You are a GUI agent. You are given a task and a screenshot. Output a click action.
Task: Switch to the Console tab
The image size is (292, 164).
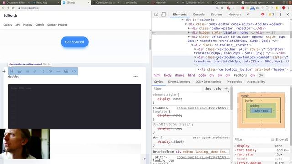click(199, 15)
